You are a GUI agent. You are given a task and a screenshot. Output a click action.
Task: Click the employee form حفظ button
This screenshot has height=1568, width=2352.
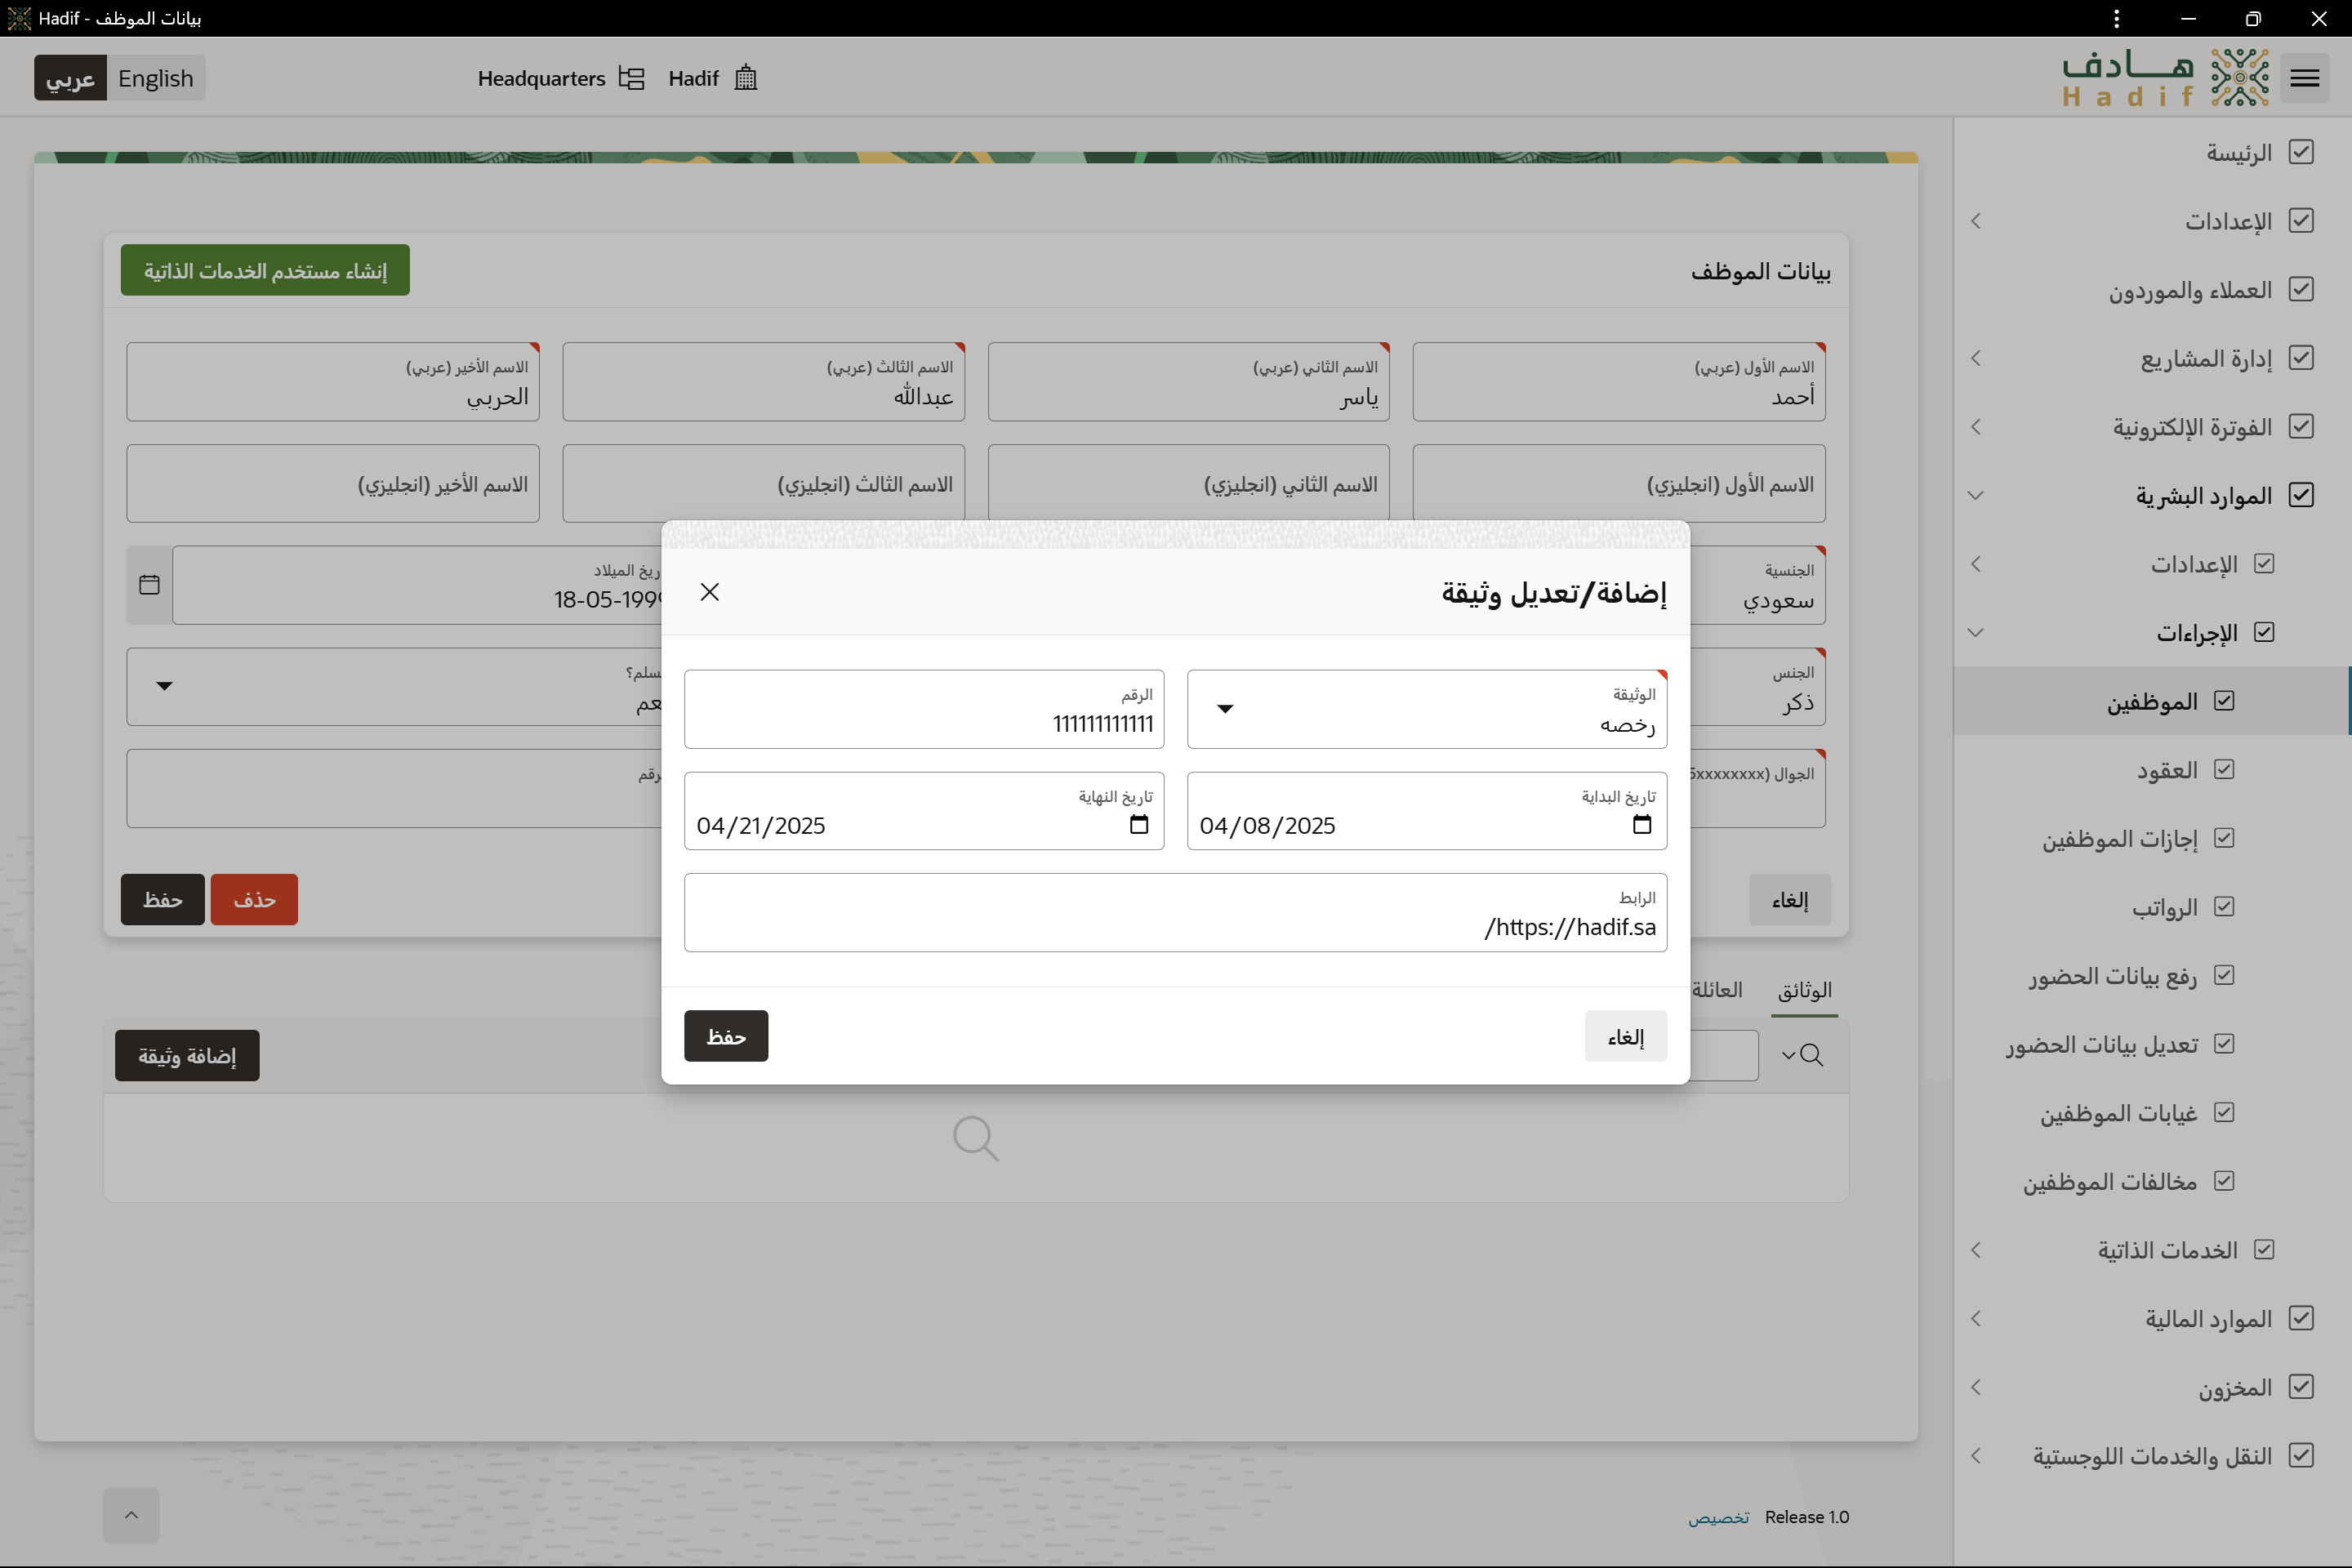163,899
